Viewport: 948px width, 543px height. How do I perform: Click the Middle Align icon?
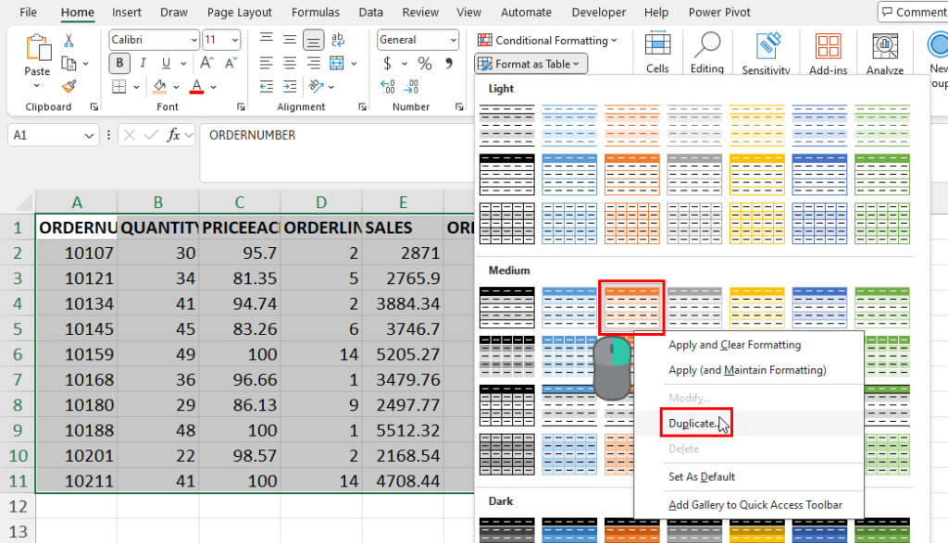290,40
